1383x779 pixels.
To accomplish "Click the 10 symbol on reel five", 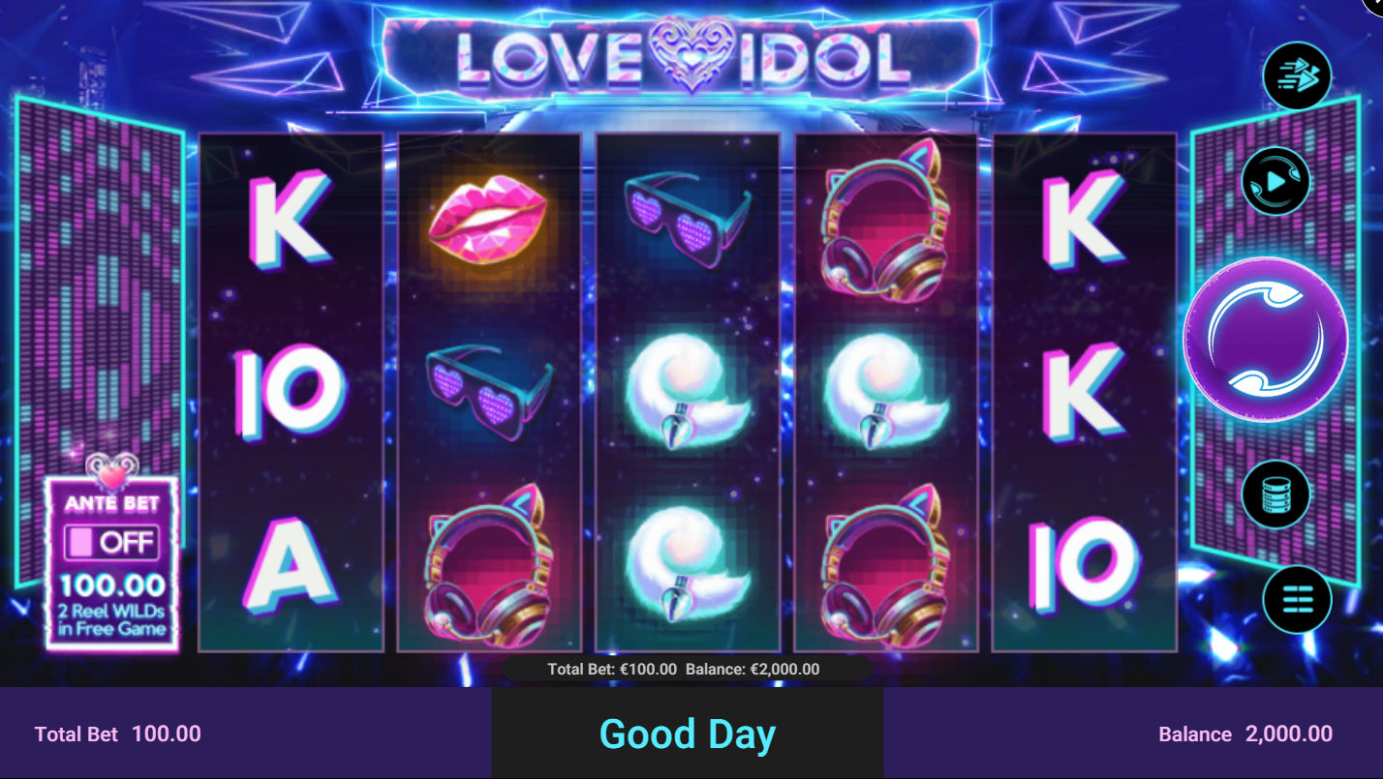I will [x=1084, y=564].
